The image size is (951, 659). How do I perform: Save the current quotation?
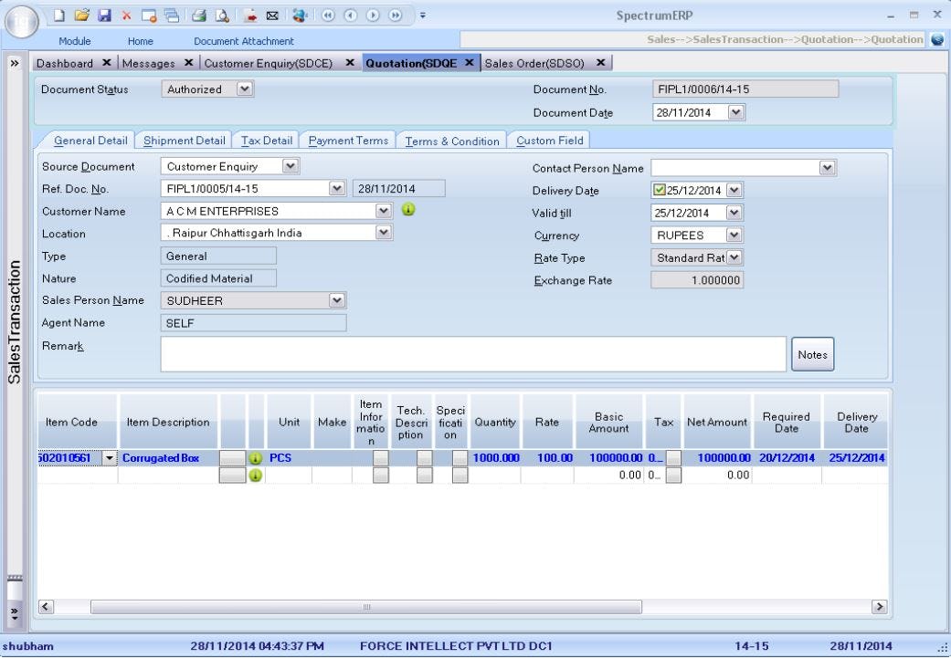click(x=103, y=14)
